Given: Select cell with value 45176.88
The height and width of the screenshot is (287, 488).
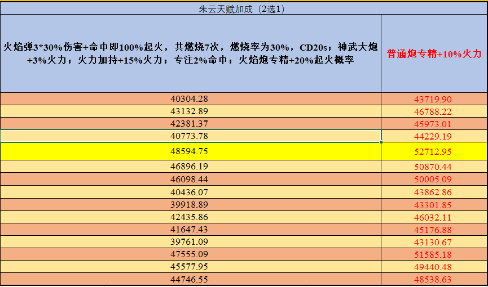Looking at the screenshot, I should pyautogui.click(x=434, y=230).
